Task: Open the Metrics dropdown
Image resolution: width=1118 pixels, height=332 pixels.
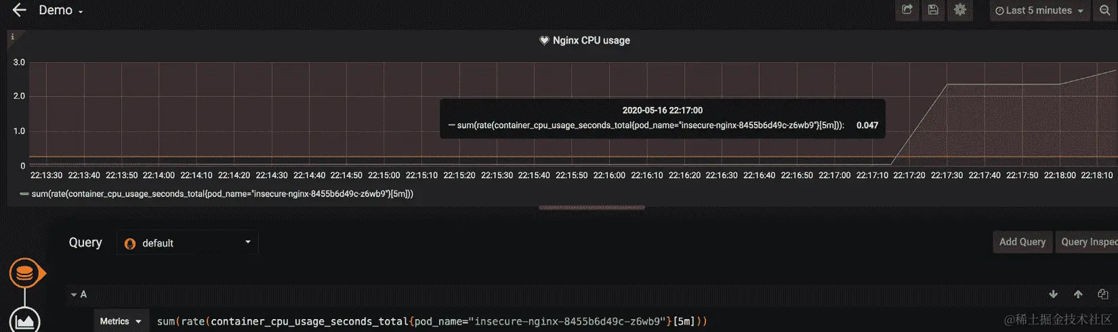Action: [121, 321]
